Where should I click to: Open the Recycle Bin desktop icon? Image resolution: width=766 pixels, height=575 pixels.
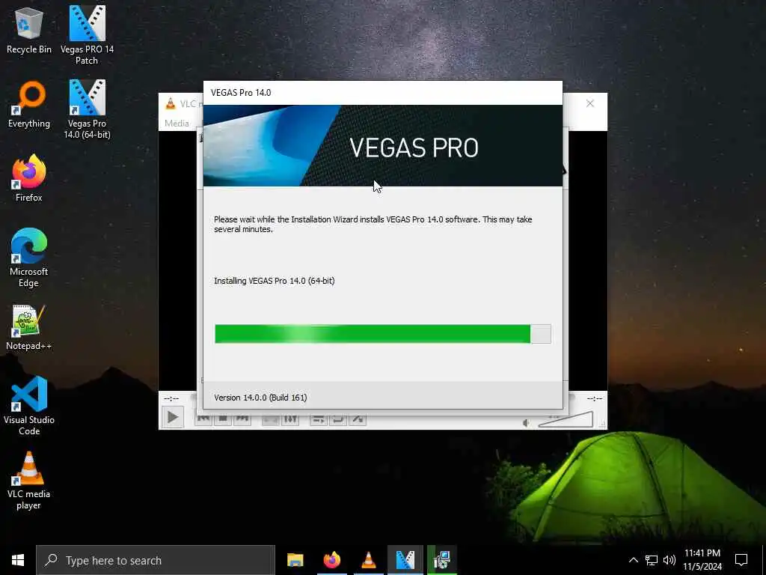tap(29, 30)
